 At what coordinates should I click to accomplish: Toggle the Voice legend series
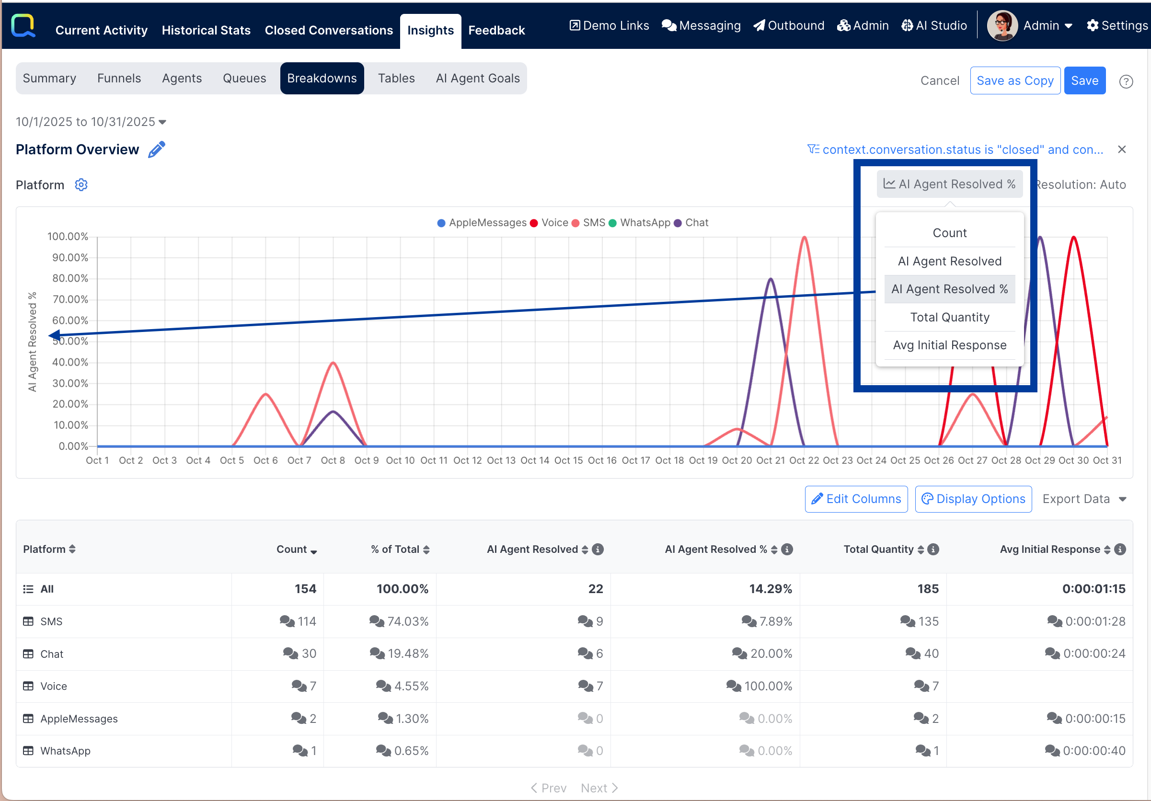click(x=554, y=223)
